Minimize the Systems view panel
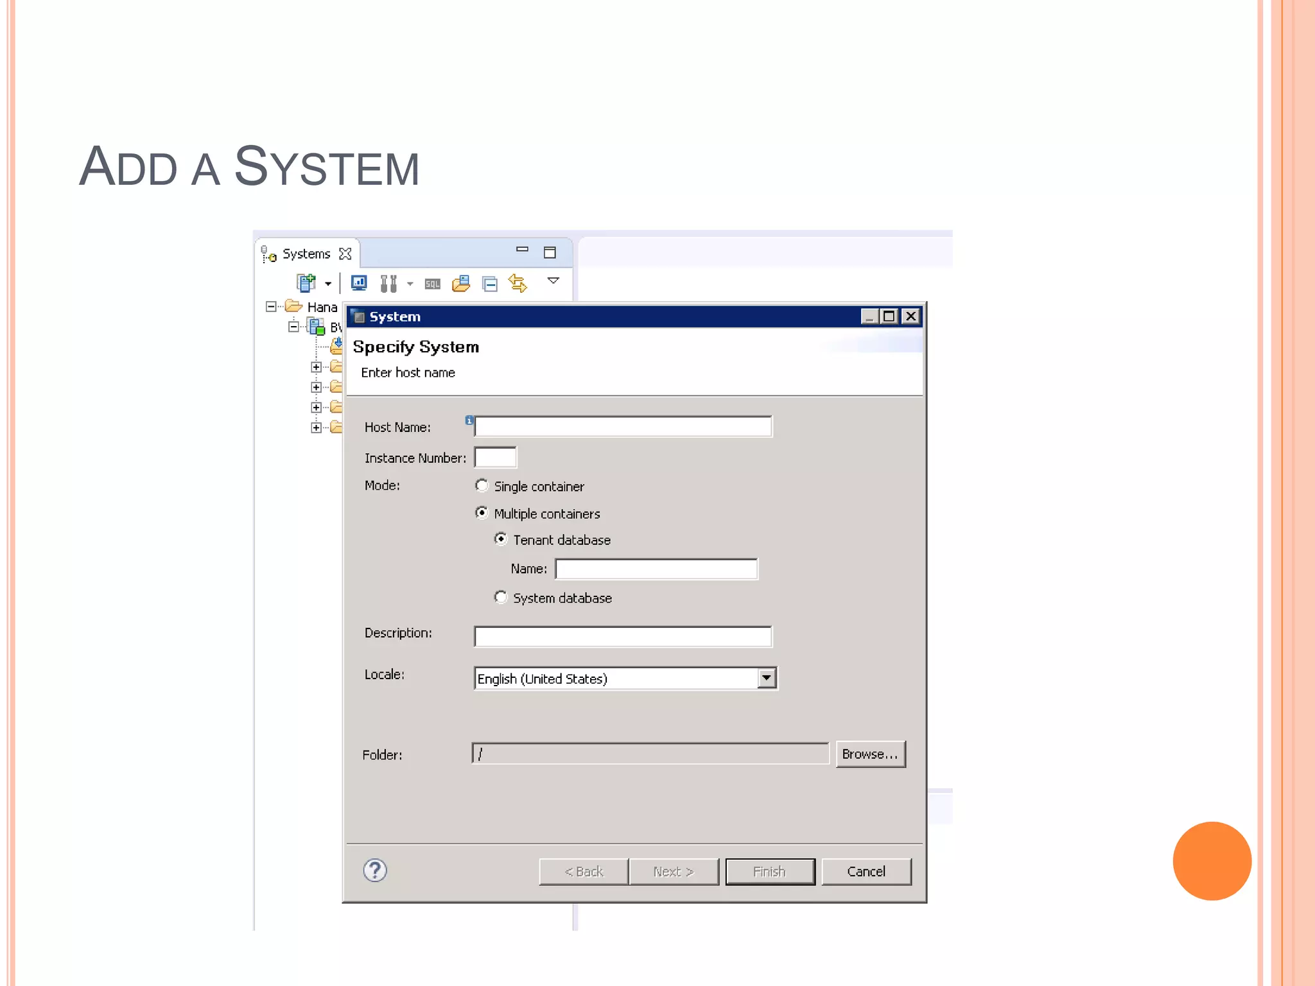The width and height of the screenshot is (1315, 986). click(522, 249)
